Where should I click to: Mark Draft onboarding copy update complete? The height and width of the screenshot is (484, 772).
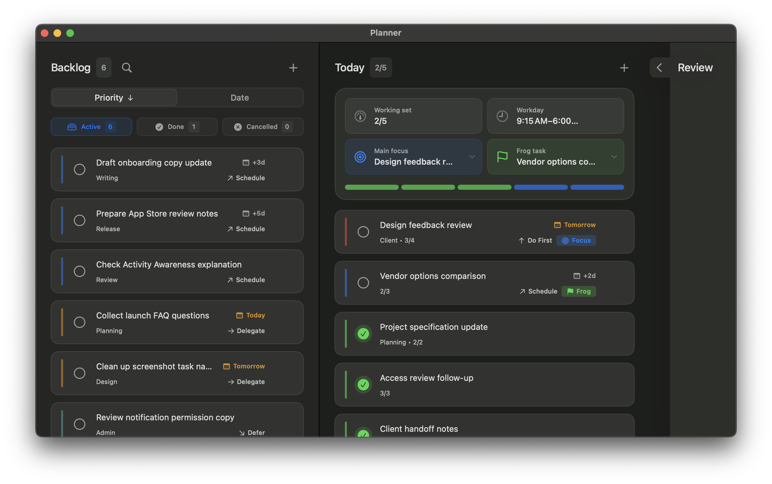pos(80,169)
